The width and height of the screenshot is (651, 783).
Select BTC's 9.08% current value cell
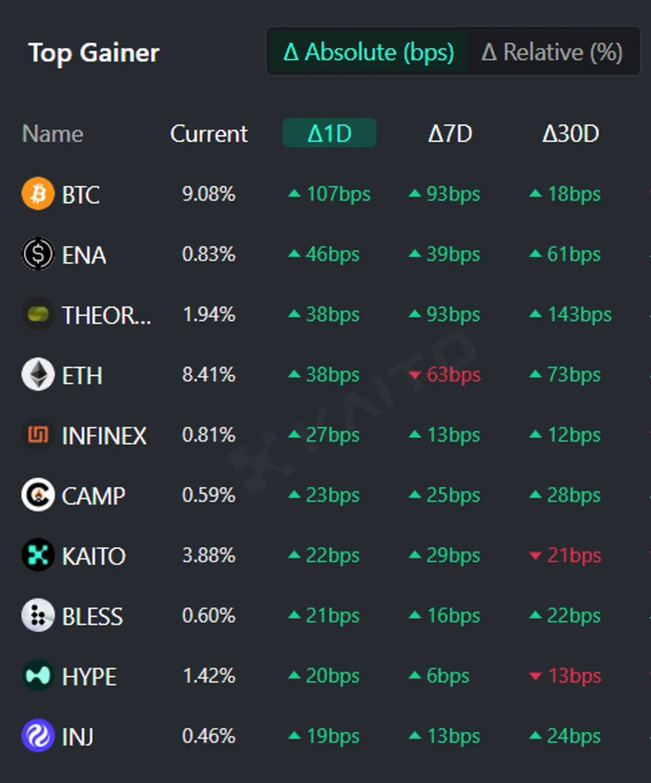click(x=208, y=194)
